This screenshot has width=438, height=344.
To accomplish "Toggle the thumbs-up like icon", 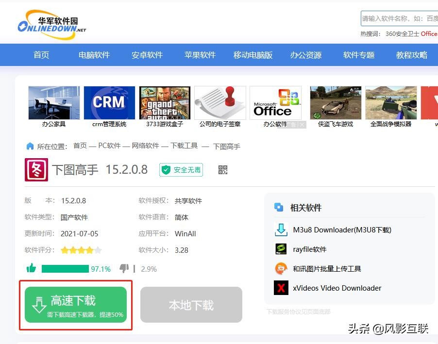I will coord(31,268).
